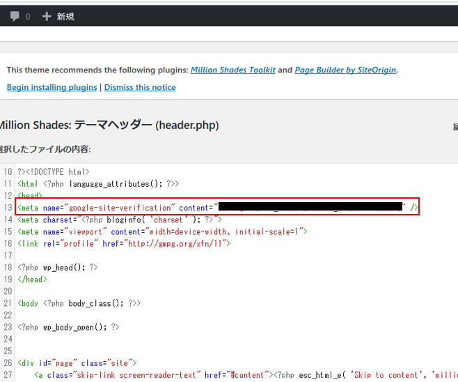The image size is (458, 382).
Task: Open the Million Shades Toolkit plugin link
Action: [x=233, y=70]
